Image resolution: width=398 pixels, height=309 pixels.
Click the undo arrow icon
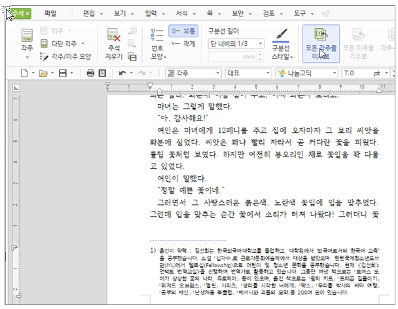point(122,73)
